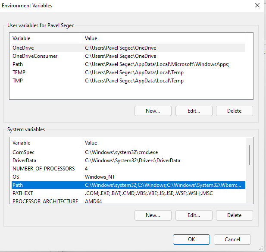Select the TEMP user variable

coord(128,72)
